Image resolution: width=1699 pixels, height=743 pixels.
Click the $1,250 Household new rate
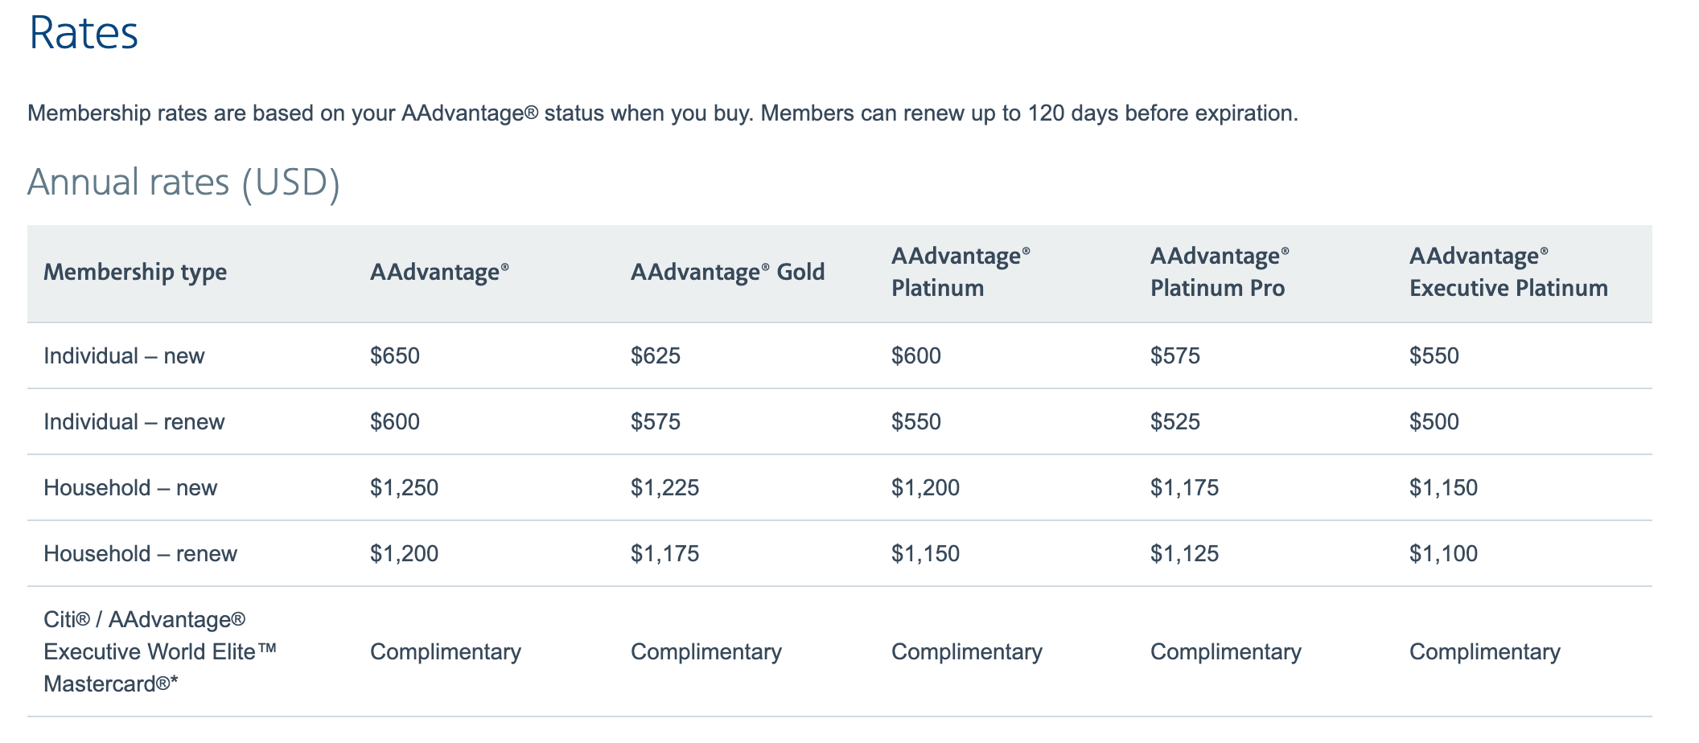click(404, 488)
